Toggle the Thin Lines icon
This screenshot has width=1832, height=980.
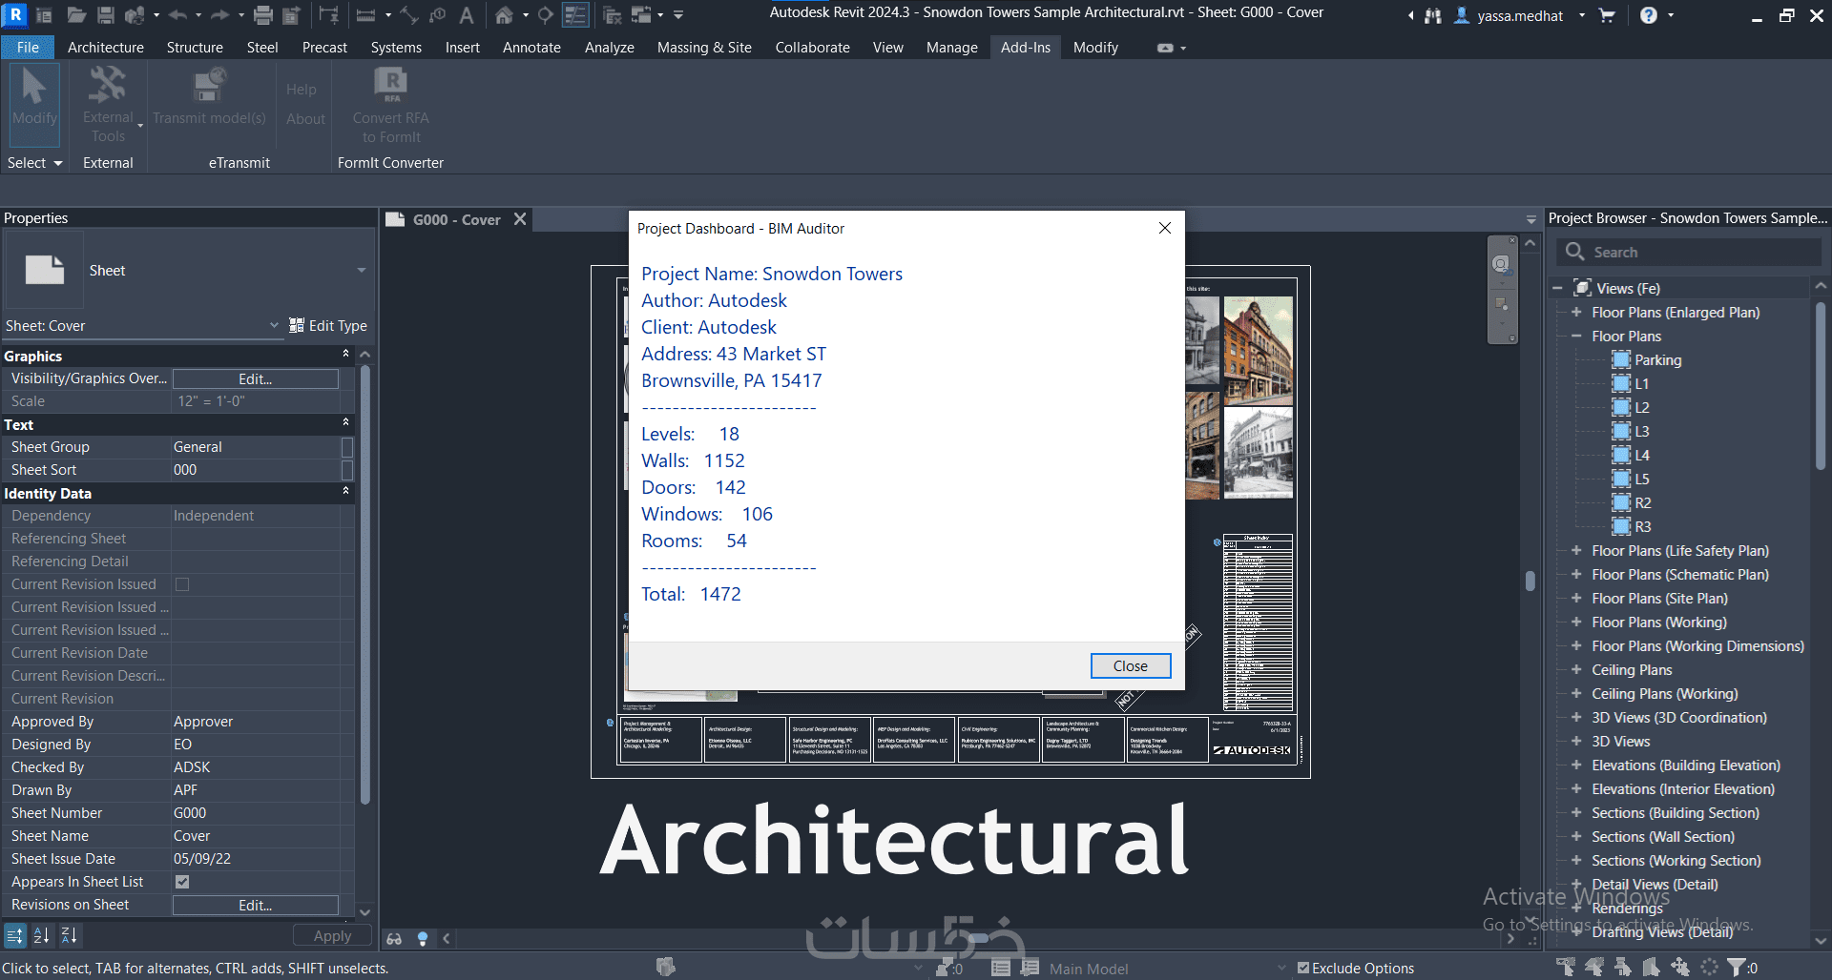(x=575, y=15)
